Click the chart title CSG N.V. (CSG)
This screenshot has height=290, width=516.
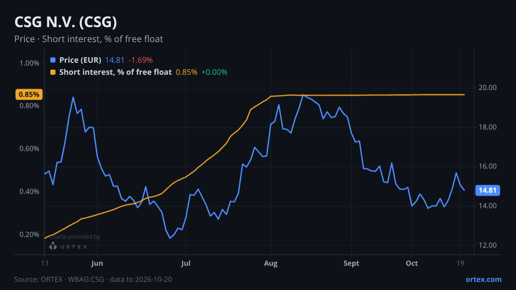click(65, 22)
